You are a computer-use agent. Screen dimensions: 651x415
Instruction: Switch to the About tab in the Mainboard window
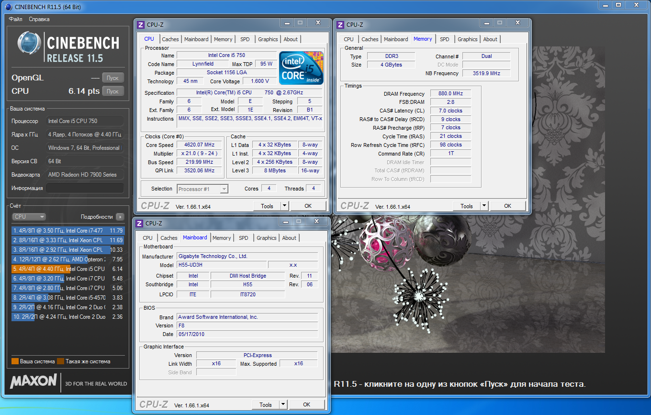pyautogui.click(x=289, y=238)
